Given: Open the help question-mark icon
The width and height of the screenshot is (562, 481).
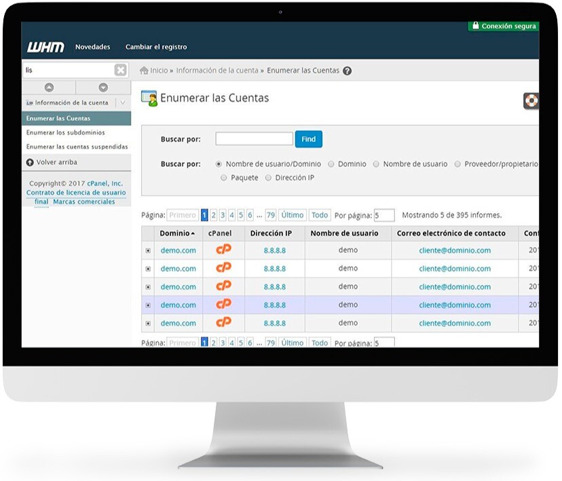Looking at the screenshot, I should [347, 70].
